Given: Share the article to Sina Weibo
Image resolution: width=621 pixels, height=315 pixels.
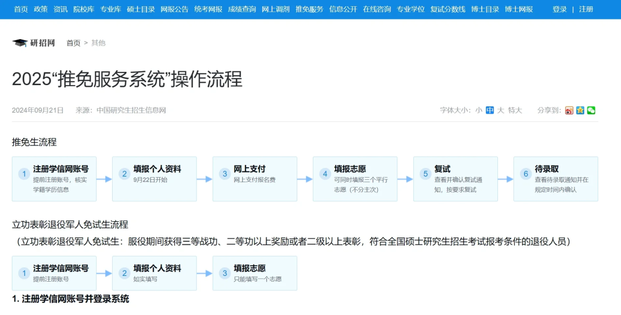Looking at the screenshot, I should coord(569,110).
